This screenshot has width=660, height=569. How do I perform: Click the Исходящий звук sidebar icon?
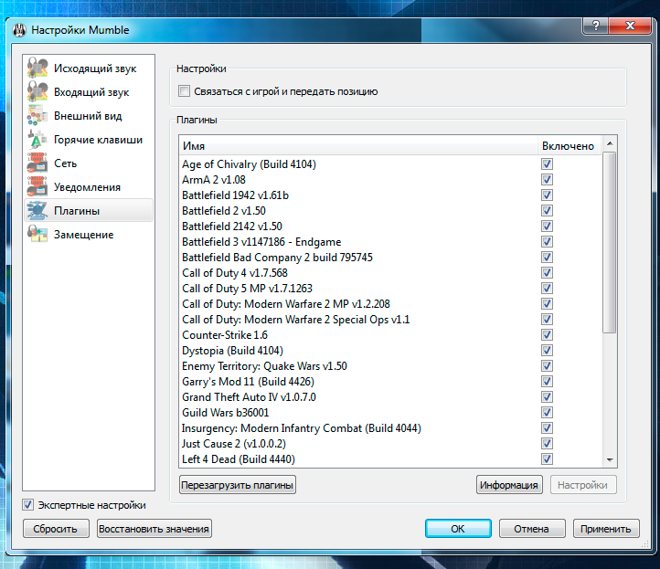pos(37,68)
